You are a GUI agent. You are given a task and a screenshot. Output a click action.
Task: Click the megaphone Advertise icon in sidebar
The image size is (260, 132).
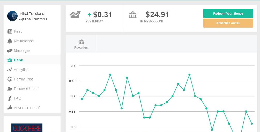click(x=10, y=108)
